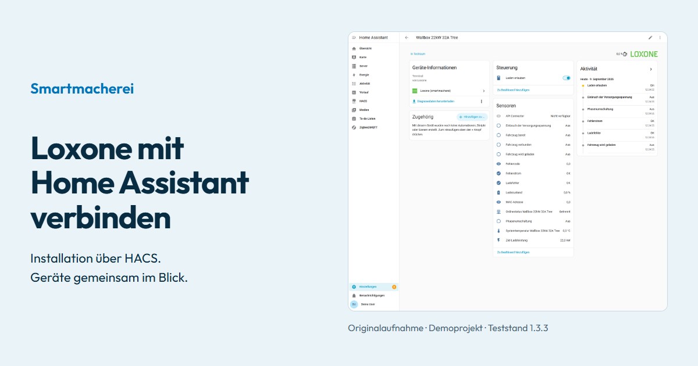Open the Energie sidebar item
The height and width of the screenshot is (366, 698).
coord(374,74)
